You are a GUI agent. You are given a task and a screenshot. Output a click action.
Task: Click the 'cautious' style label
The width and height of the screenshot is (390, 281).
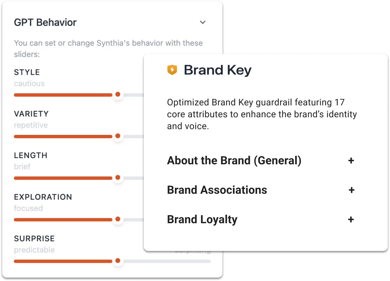(29, 84)
